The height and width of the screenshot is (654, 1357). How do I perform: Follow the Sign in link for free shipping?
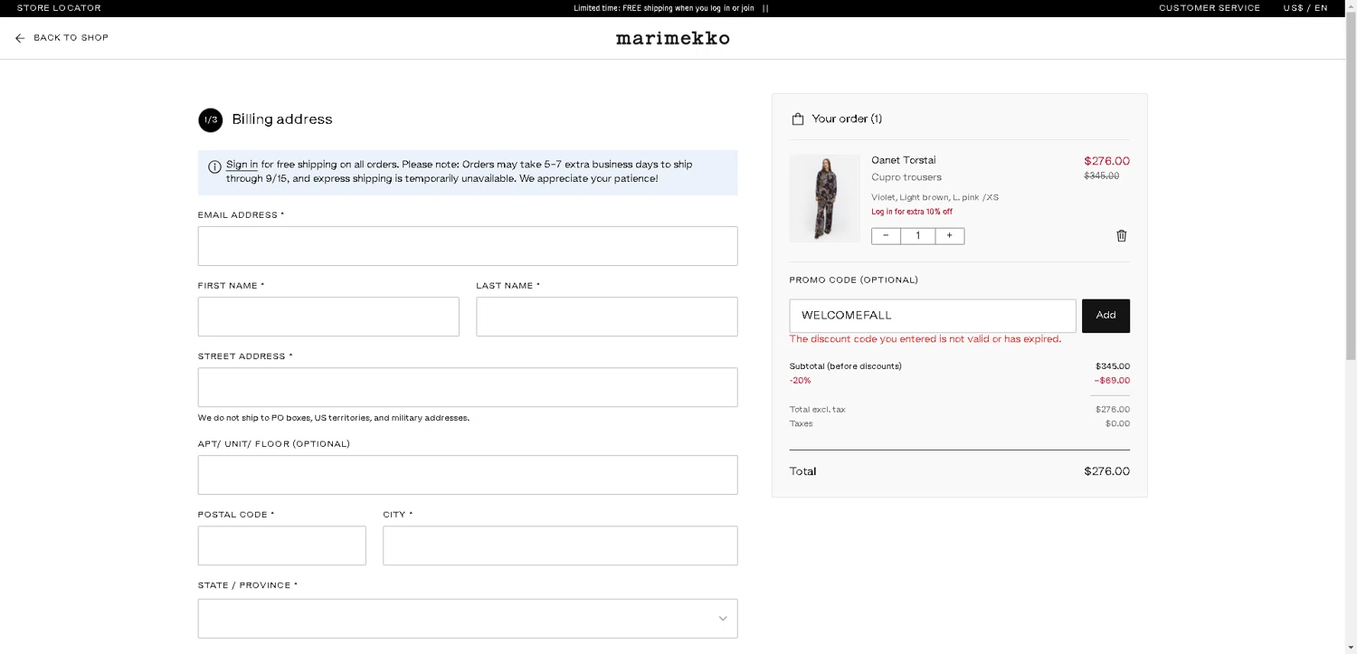[242, 165]
